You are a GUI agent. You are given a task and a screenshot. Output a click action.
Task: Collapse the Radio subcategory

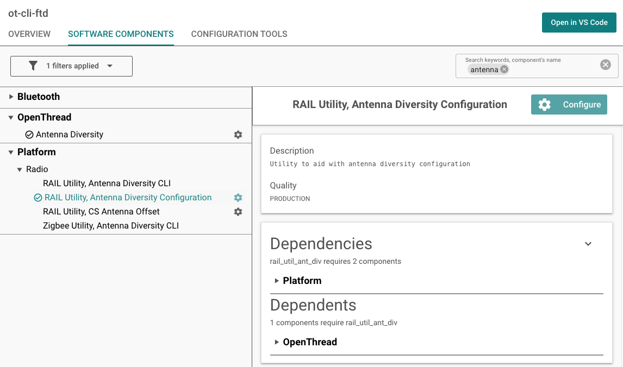point(20,169)
